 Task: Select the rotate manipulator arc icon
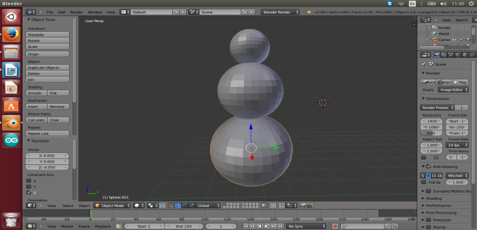[x=185, y=206]
